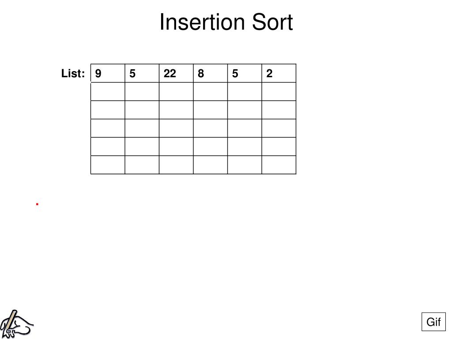The image size is (452, 339).
Task: Select third row cell under the 9 column
Action: pyautogui.click(x=108, y=110)
